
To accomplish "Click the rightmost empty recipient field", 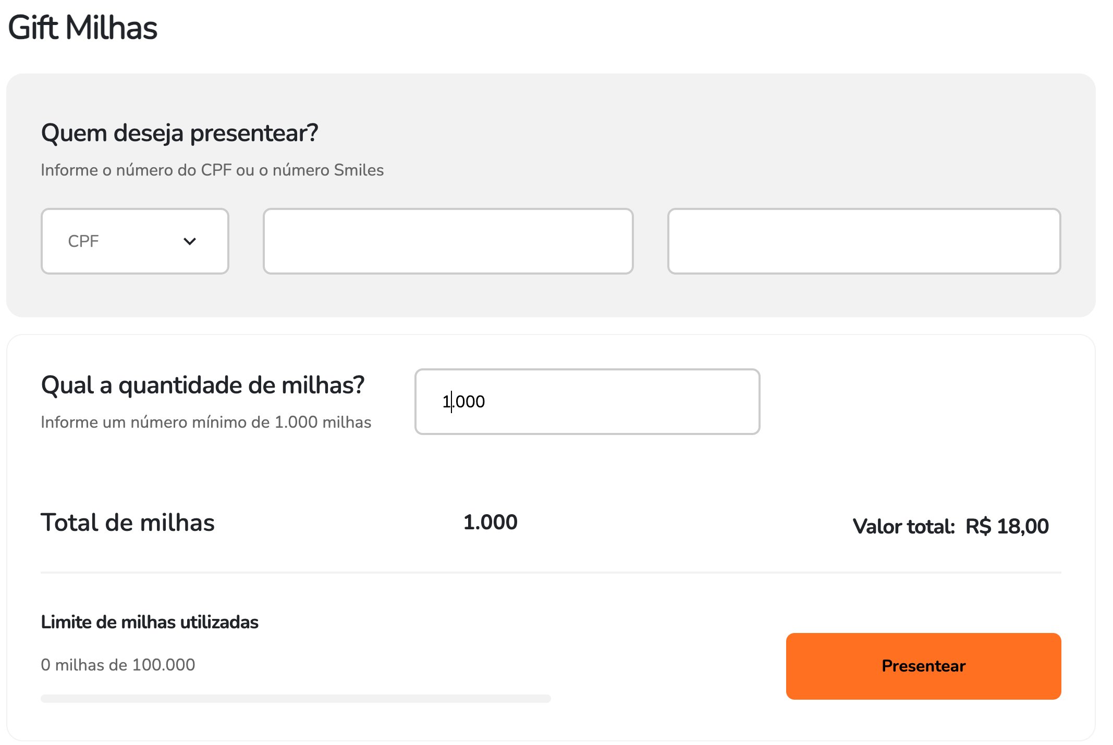I will [x=864, y=241].
